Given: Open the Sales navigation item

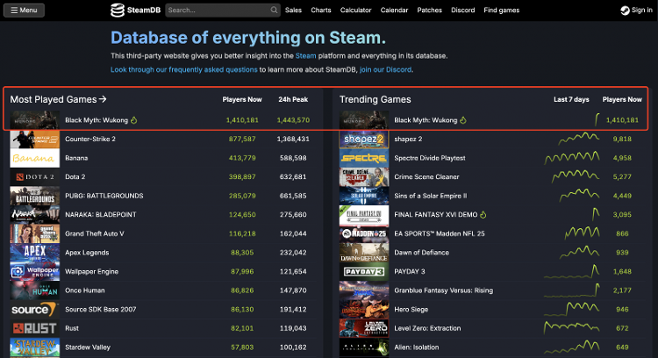Looking at the screenshot, I should click(x=294, y=11).
